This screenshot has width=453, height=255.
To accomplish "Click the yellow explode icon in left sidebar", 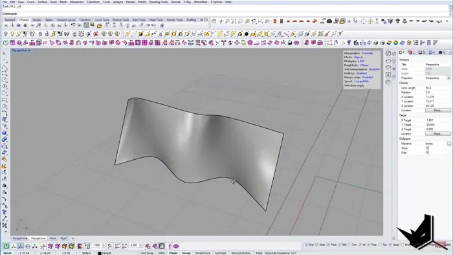I will (x=5, y=166).
